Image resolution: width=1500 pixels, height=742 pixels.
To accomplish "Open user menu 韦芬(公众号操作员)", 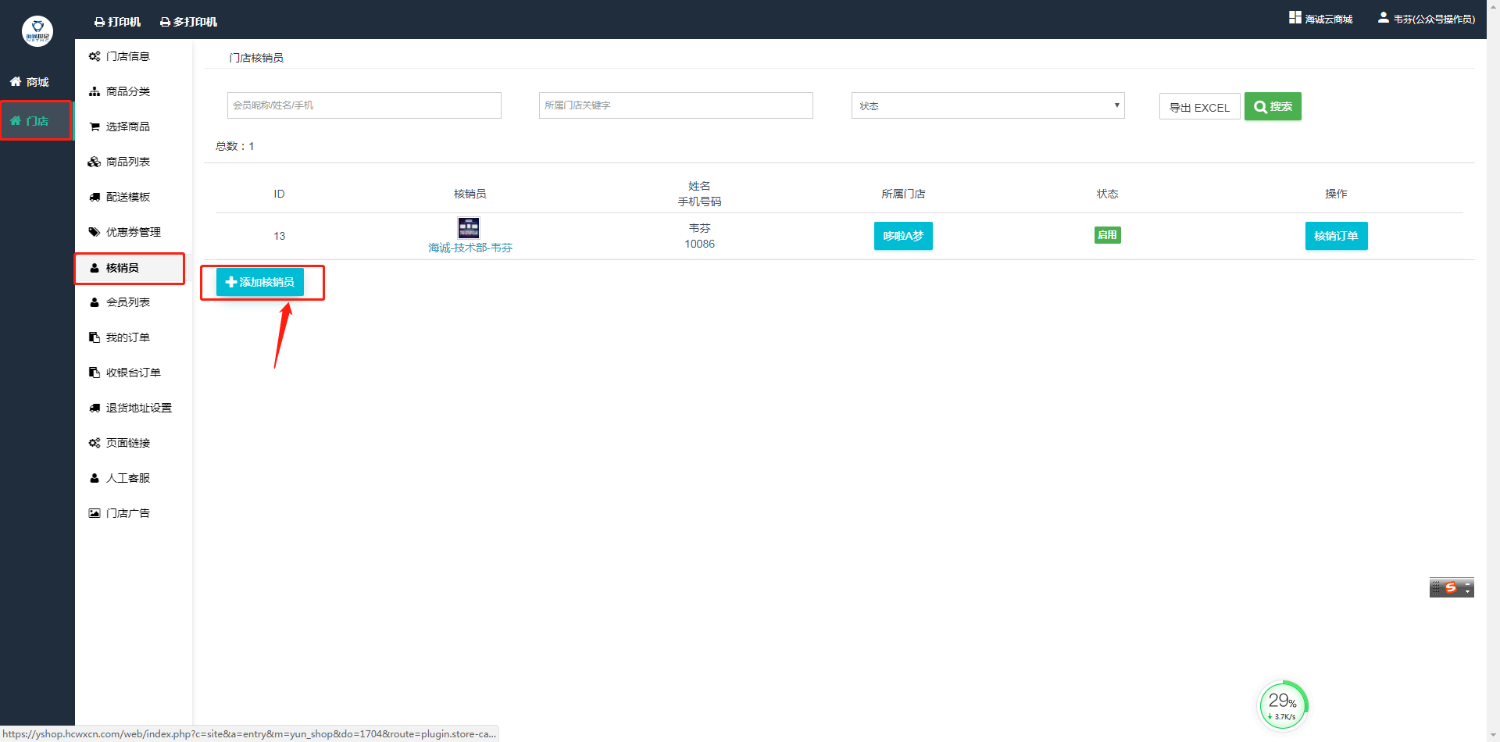I will click(1427, 19).
